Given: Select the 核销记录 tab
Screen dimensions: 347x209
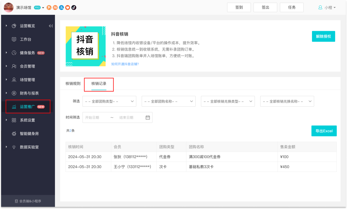Looking at the screenshot, I should [99, 83].
